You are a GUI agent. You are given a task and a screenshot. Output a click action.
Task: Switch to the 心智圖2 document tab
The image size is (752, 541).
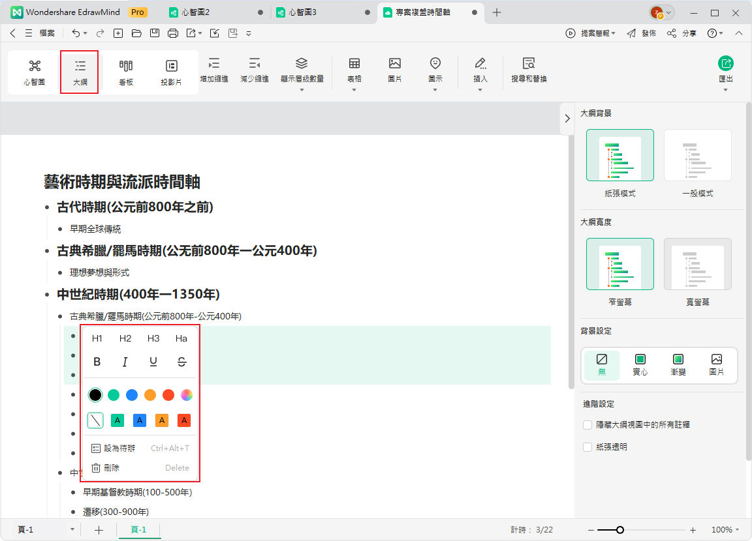(189, 12)
